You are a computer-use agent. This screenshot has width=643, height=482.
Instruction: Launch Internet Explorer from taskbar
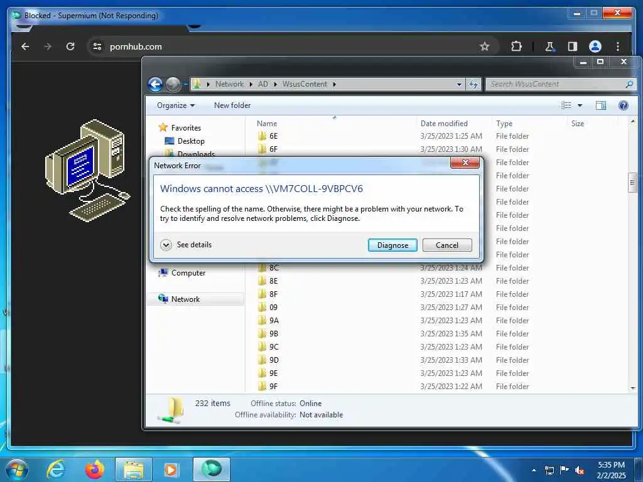(x=56, y=469)
